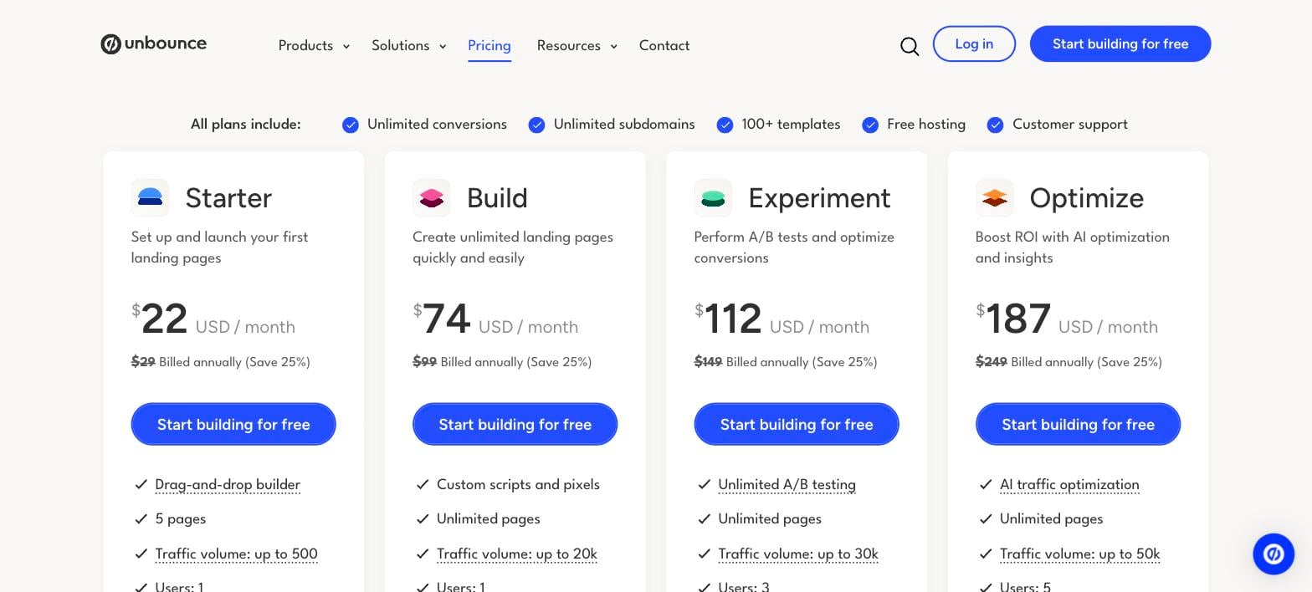Screen dimensions: 1312x592
Task: Click the Experiment plan heading
Action: pos(819,198)
